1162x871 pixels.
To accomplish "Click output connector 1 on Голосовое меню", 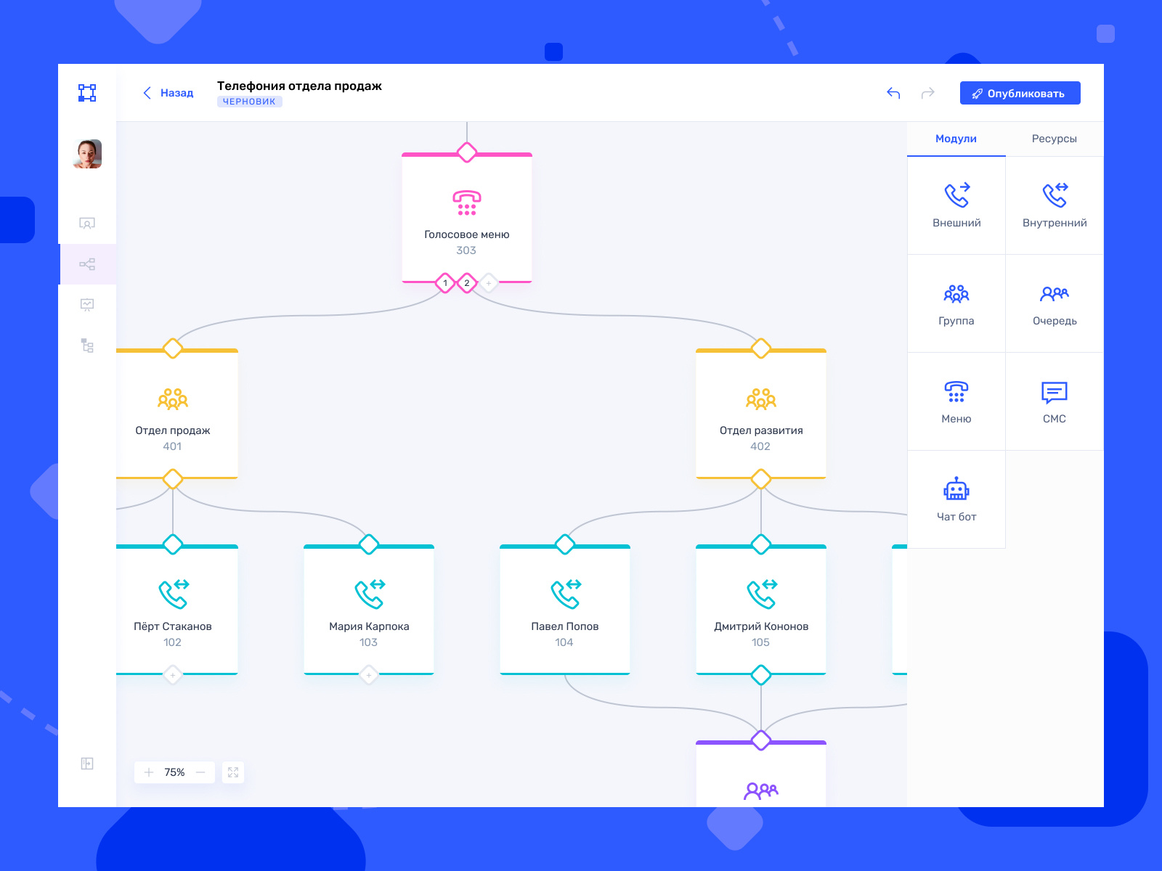I will (x=445, y=283).
